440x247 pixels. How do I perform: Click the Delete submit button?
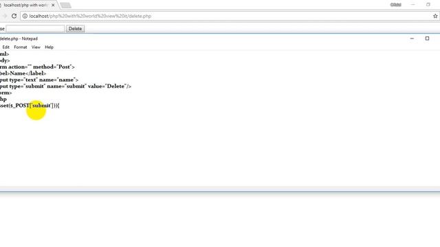tap(75, 29)
